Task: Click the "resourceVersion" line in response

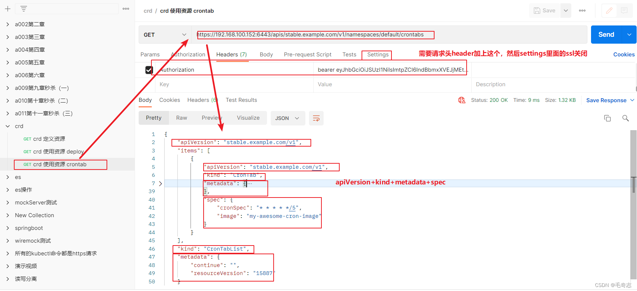Action: pyautogui.click(x=233, y=273)
